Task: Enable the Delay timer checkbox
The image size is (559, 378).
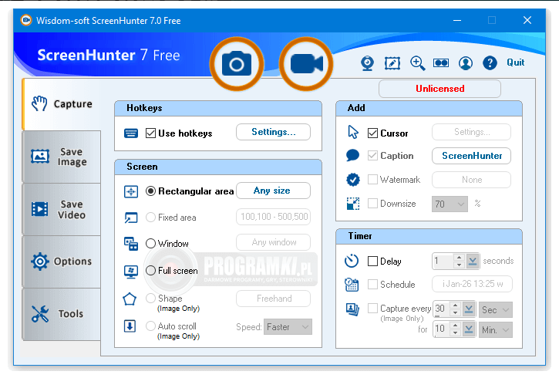Action: point(372,261)
